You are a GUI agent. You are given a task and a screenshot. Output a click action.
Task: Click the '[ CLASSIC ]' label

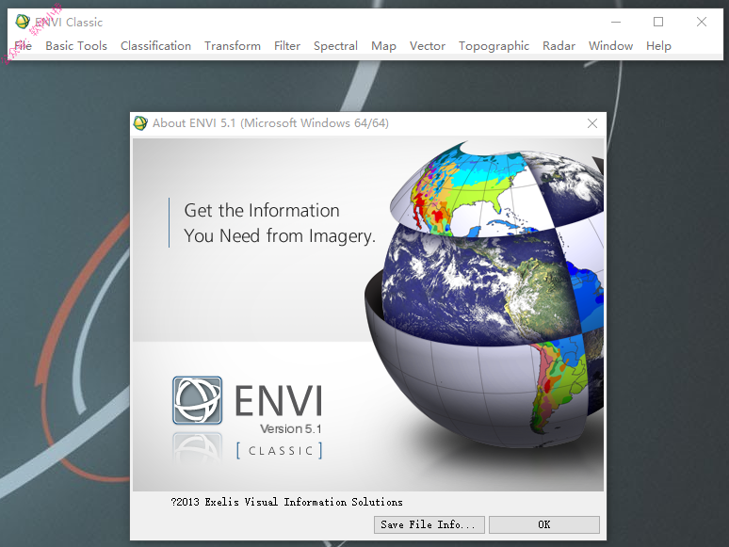[x=280, y=450]
